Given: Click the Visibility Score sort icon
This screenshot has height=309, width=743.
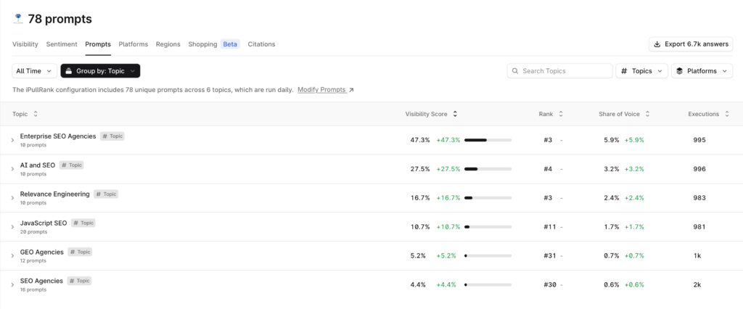Looking at the screenshot, I should (x=455, y=114).
